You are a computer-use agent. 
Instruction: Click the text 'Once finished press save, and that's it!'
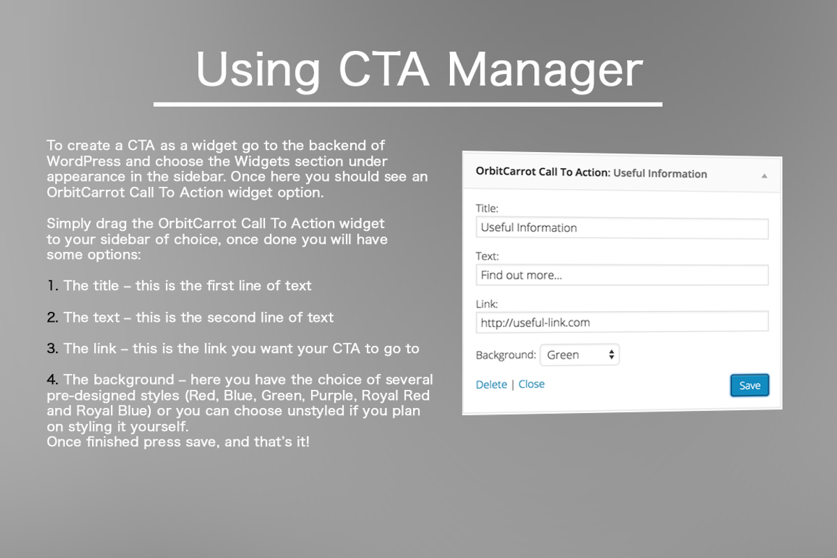[x=178, y=442]
